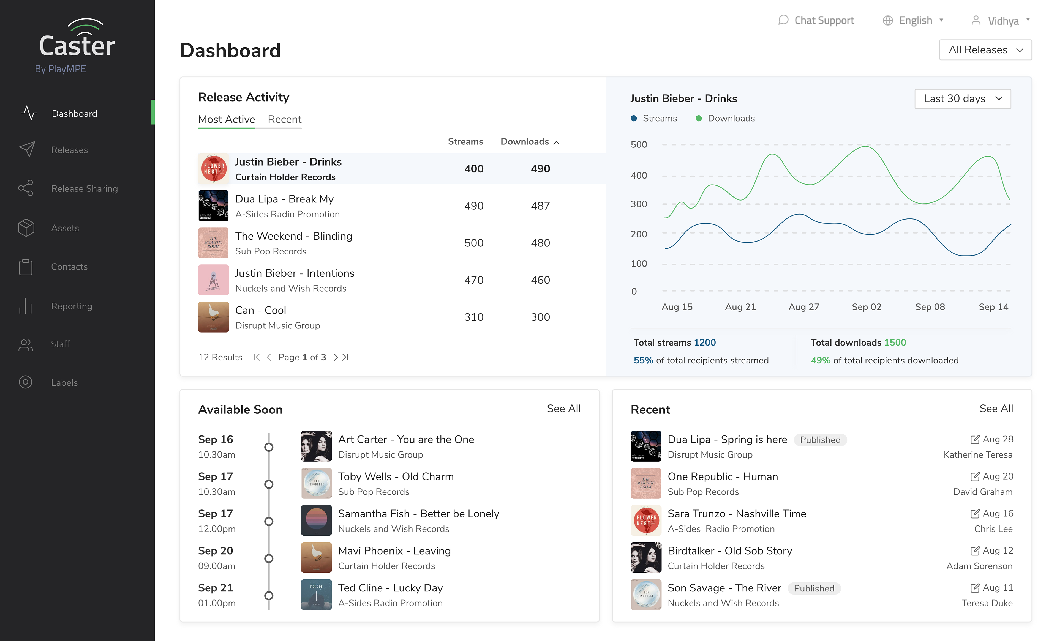Click See All in Available Soon
The image size is (1057, 641).
tap(564, 409)
